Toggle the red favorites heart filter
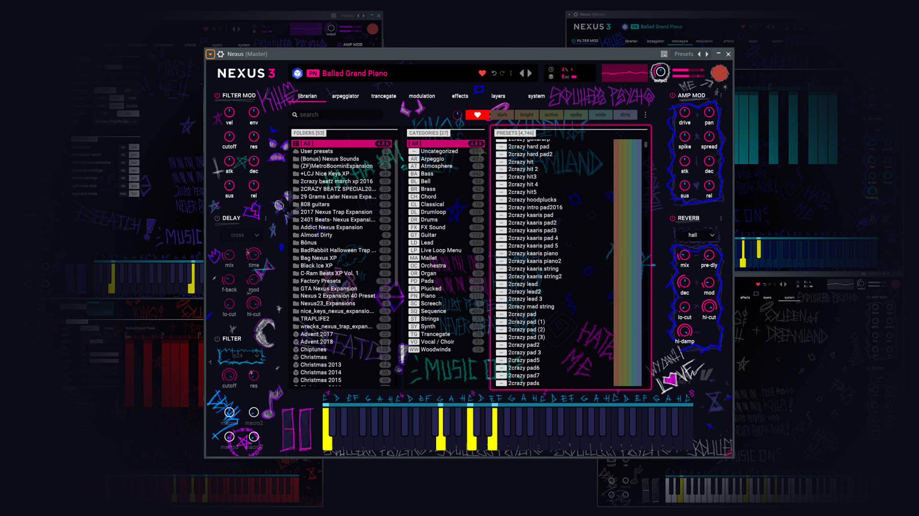This screenshot has width=919, height=516. pyautogui.click(x=477, y=115)
